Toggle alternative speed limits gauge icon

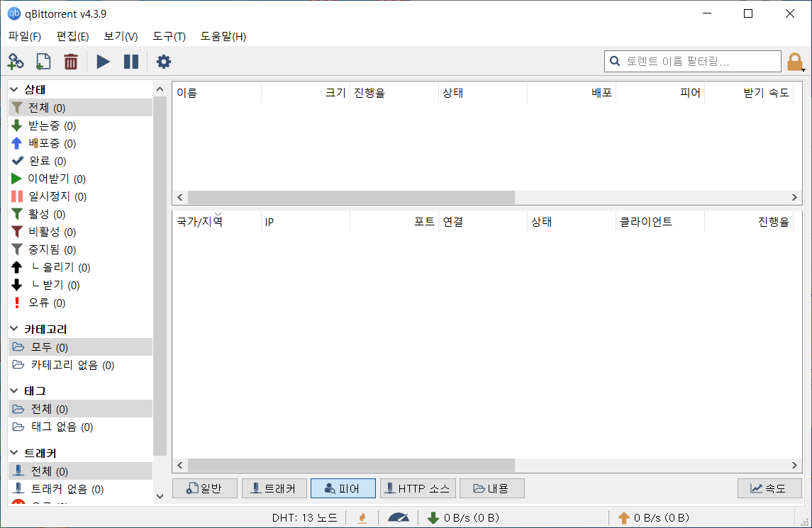tap(399, 517)
